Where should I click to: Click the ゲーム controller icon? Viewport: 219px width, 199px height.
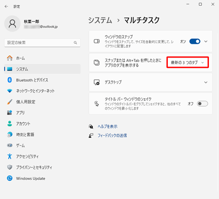[x=10, y=146]
